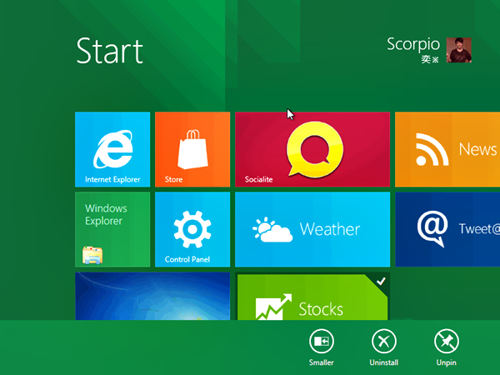The height and width of the screenshot is (375, 500).
Task: Open the Weather tile
Action: click(x=312, y=229)
